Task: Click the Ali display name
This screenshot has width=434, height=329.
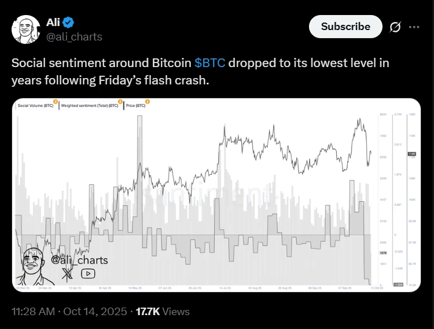Action: tap(53, 23)
